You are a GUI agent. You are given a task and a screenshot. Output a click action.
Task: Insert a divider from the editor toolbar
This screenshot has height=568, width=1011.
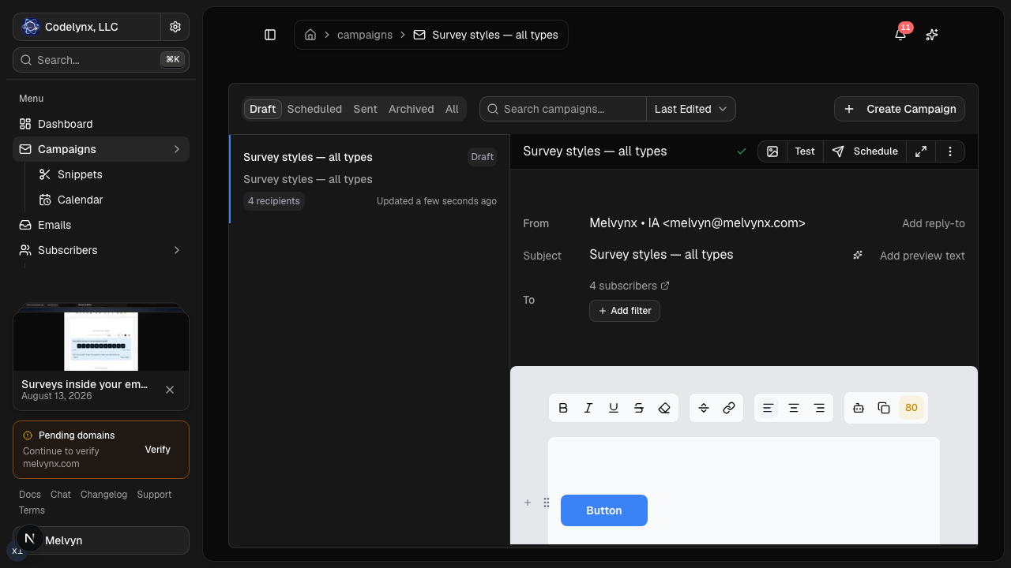[704, 408]
